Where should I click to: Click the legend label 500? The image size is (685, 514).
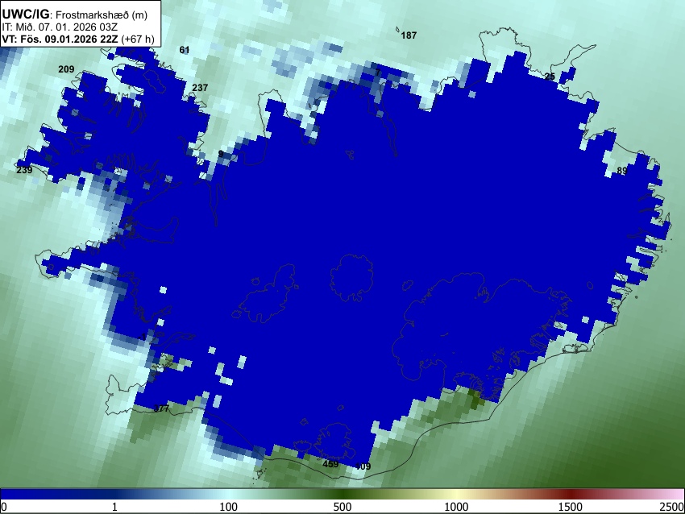coord(342,507)
